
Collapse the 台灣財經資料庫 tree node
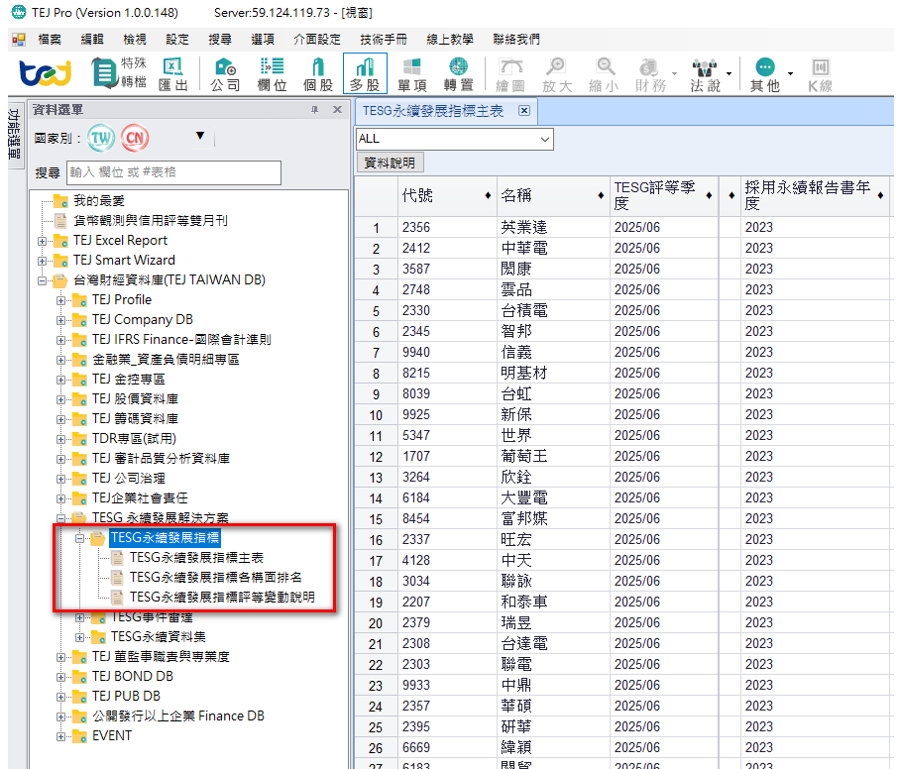[42, 280]
